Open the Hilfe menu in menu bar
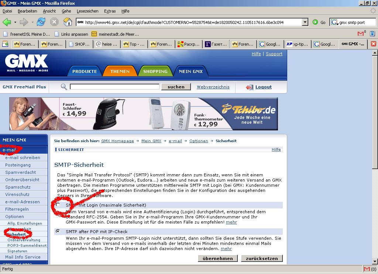 coord(126,11)
